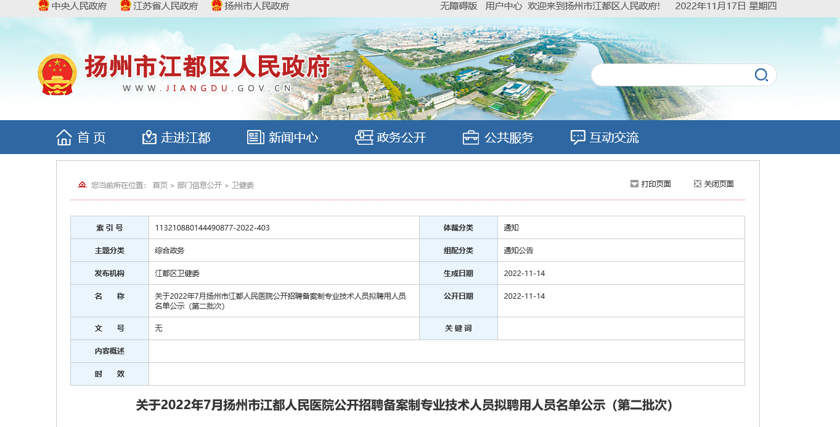The width and height of the screenshot is (840, 427).
Task: Click the search magnifier icon
Action: click(761, 75)
